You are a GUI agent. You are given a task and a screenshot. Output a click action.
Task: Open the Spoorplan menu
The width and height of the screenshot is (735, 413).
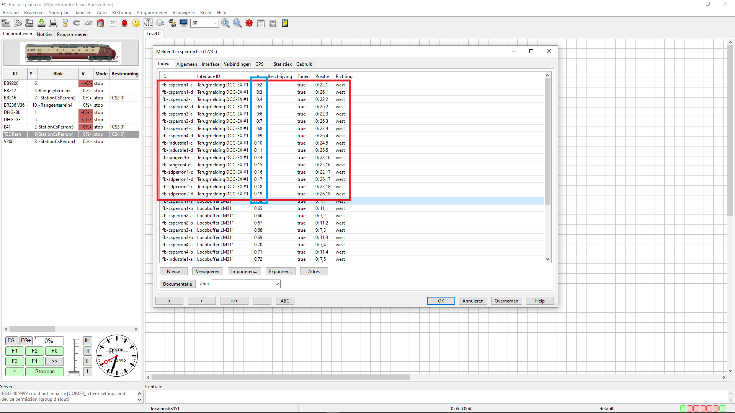point(59,13)
